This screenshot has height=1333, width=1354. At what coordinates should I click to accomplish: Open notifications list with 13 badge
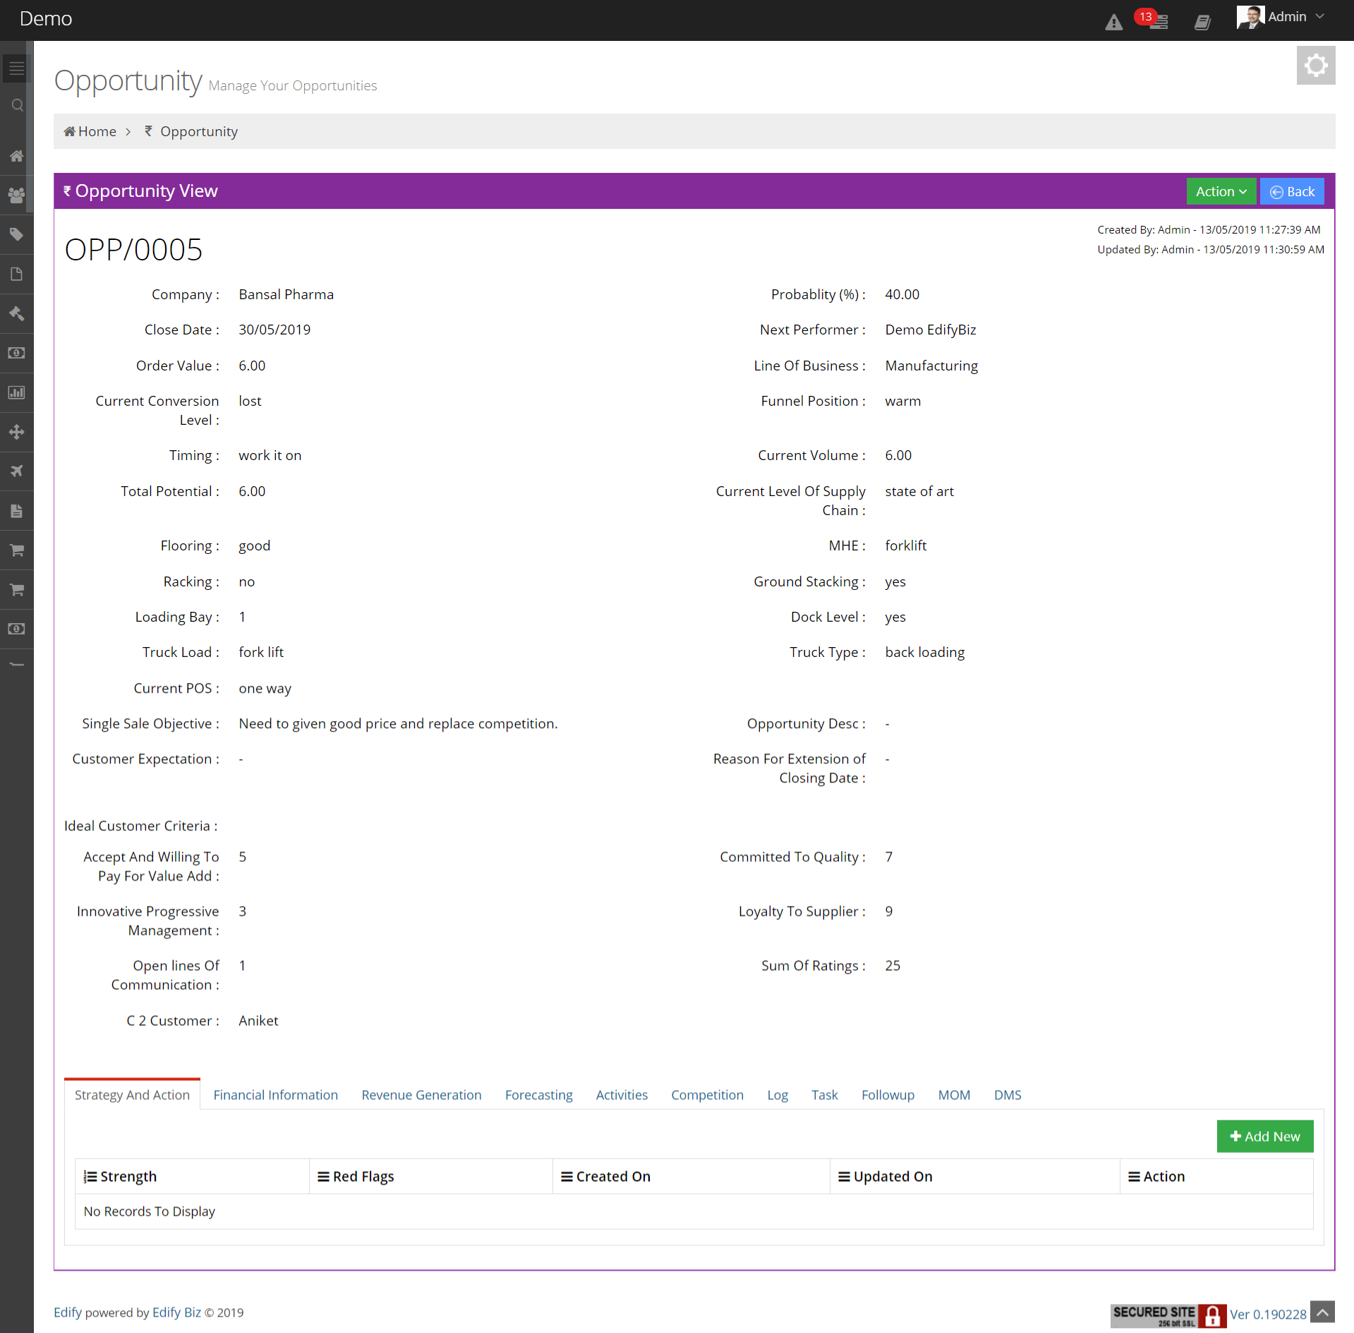click(x=1157, y=21)
